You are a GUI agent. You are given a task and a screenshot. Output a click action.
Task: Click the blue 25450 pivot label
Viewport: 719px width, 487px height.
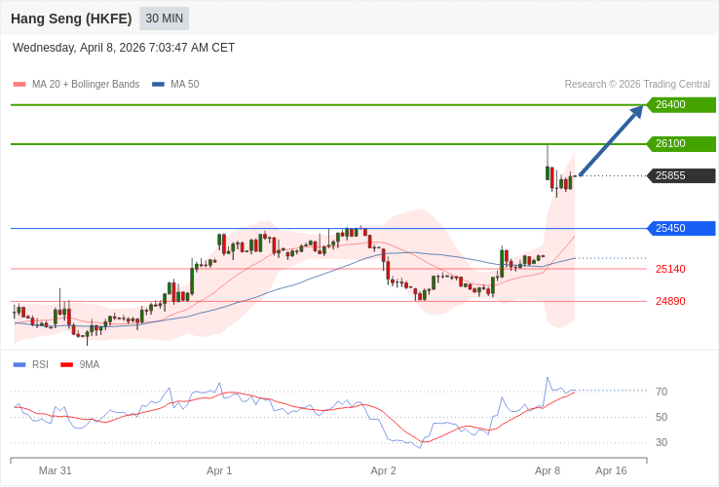tap(681, 229)
